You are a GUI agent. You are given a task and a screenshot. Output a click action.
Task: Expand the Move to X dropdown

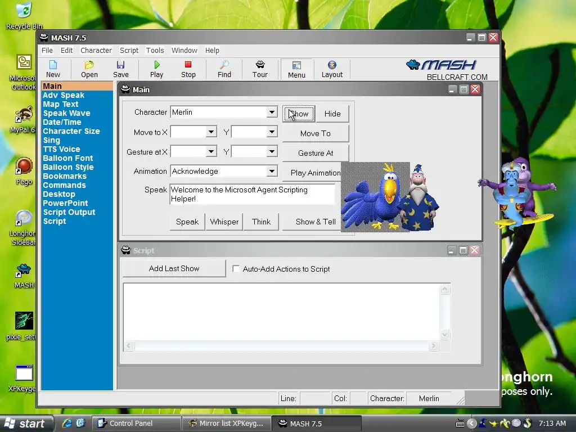211,132
